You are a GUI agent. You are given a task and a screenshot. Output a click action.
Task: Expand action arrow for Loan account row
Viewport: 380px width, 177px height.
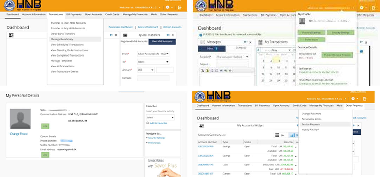(x=296, y=165)
